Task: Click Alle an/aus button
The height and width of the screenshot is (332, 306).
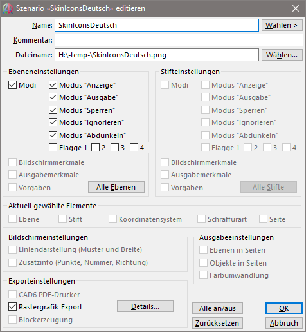Action: tap(217, 308)
